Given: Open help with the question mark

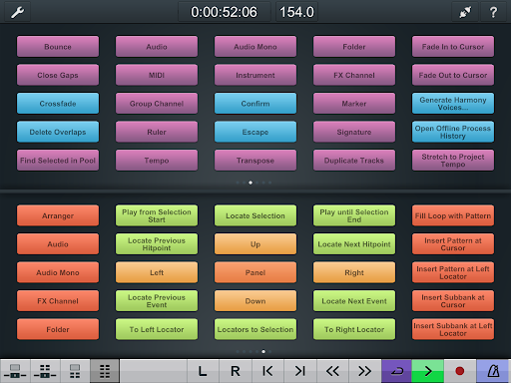Looking at the screenshot, I should (x=493, y=12).
